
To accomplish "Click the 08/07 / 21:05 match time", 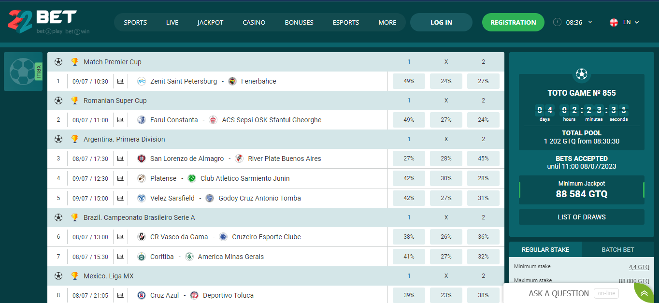I will point(90,295).
